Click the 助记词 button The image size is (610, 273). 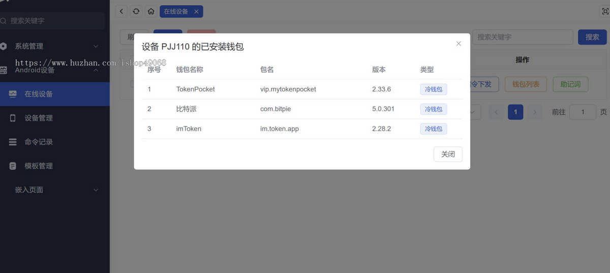[x=570, y=84]
